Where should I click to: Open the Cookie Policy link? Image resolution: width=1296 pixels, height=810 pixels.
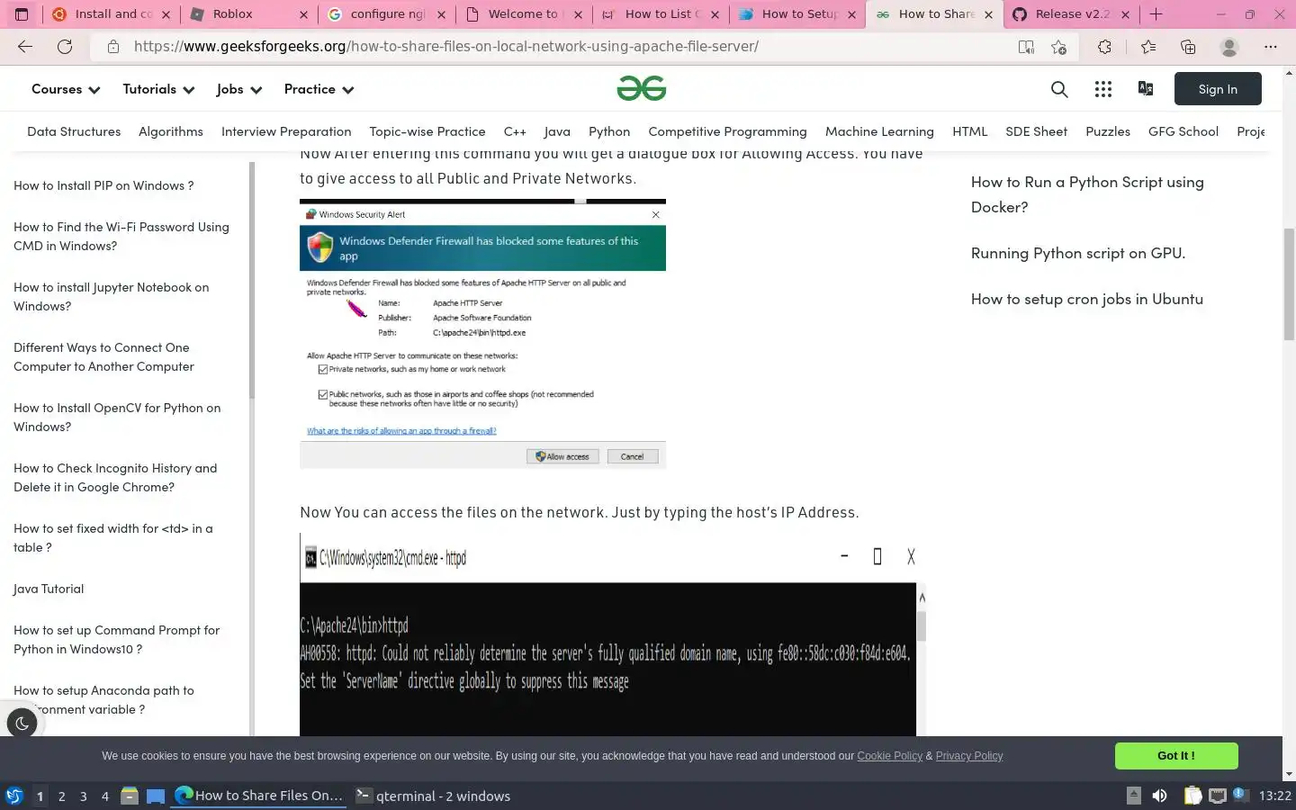tap(889, 756)
